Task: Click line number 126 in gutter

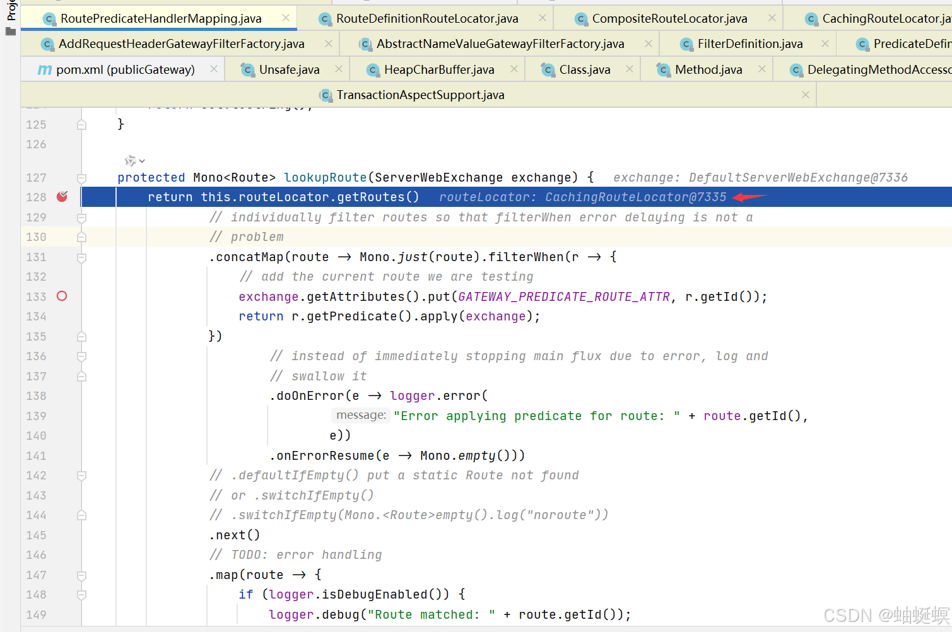Action: [36, 144]
